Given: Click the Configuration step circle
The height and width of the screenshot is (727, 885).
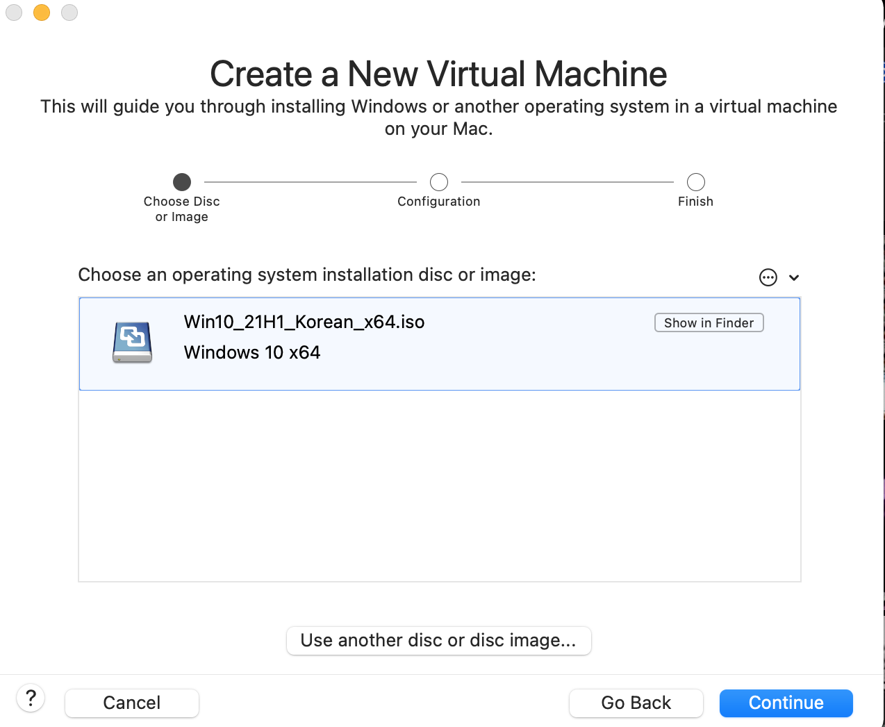Looking at the screenshot, I should pos(439,182).
